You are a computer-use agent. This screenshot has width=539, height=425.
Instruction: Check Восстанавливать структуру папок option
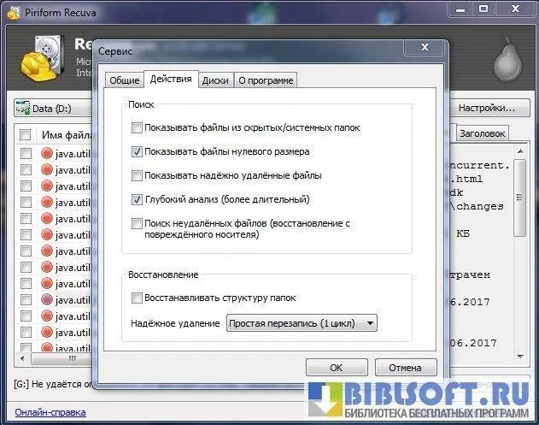[138, 298]
